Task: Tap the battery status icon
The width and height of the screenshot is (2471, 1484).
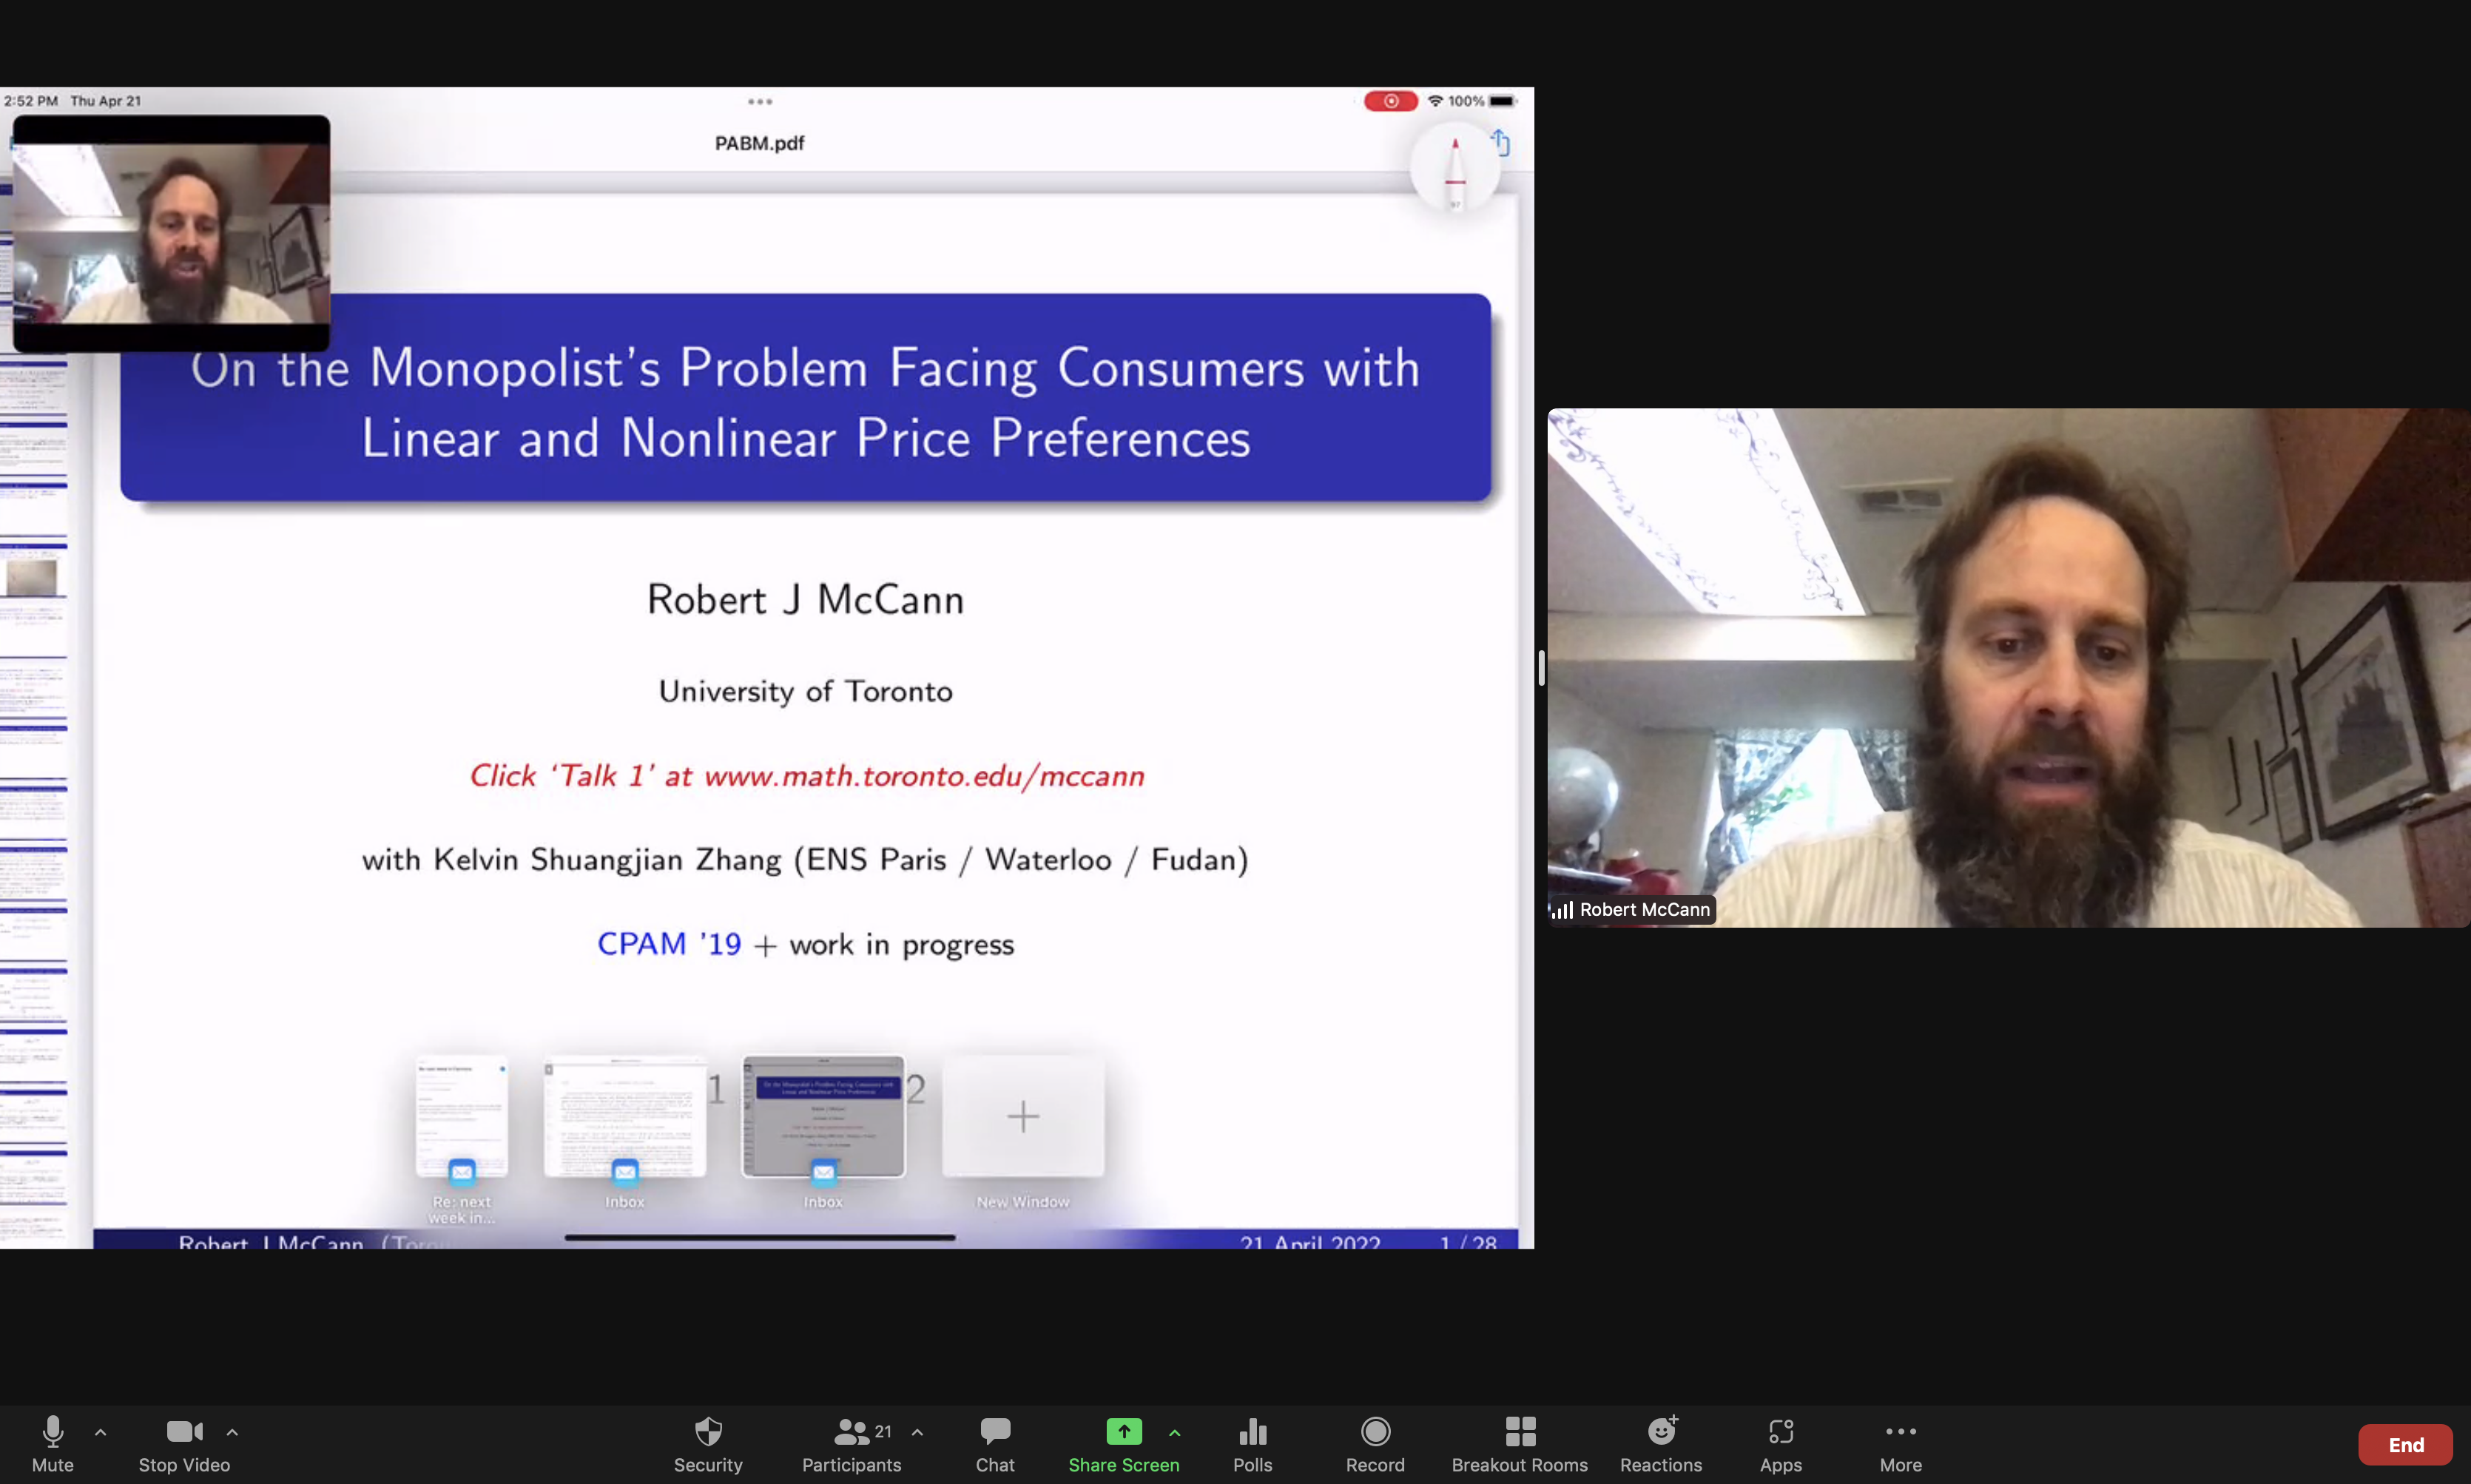Action: pyautogui.click(x=1503, y=101)
